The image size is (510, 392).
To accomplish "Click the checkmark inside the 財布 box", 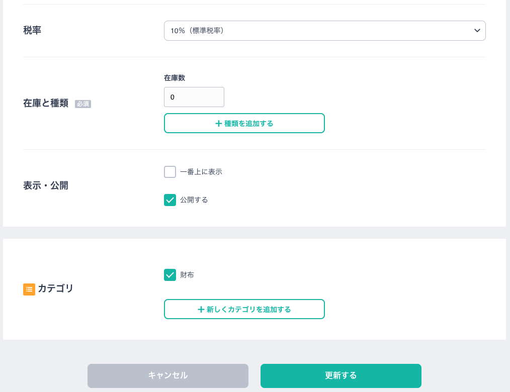I will pos(170,275).
